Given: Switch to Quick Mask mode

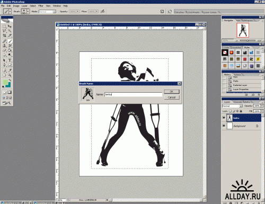Looking at the screenshot, I should pyautogui.click(x=10, y=92).
